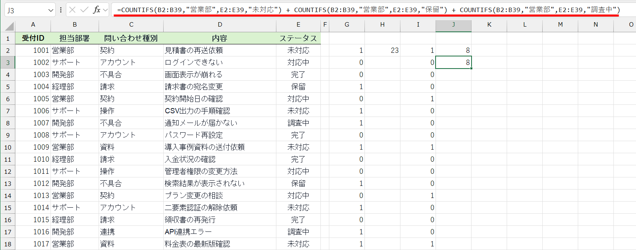
Task: Select row 18 header
Action: pyautogui.click(x=8, y=244)
